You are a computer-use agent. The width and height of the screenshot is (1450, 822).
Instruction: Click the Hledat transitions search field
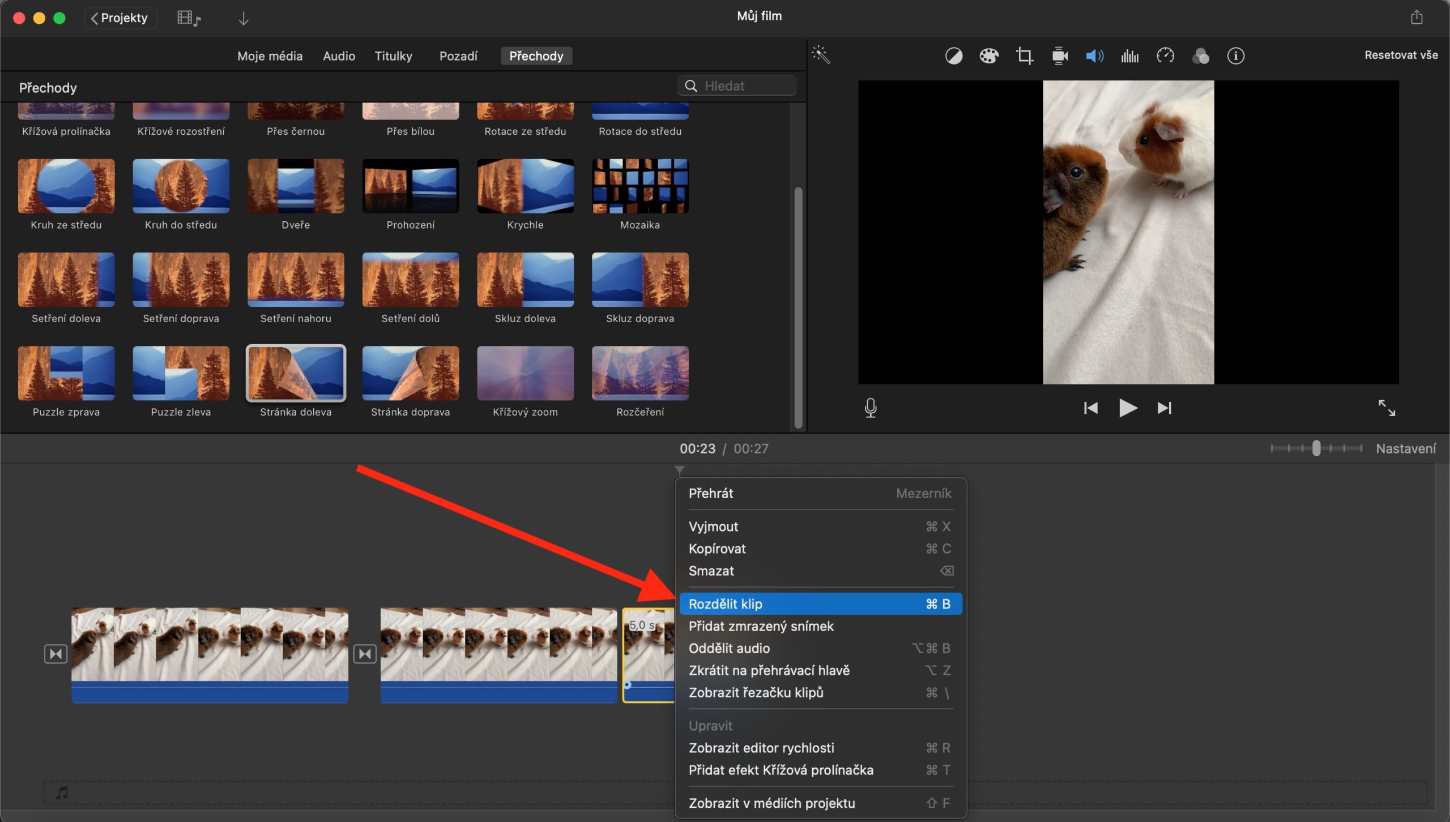click(x=736, y=85)
